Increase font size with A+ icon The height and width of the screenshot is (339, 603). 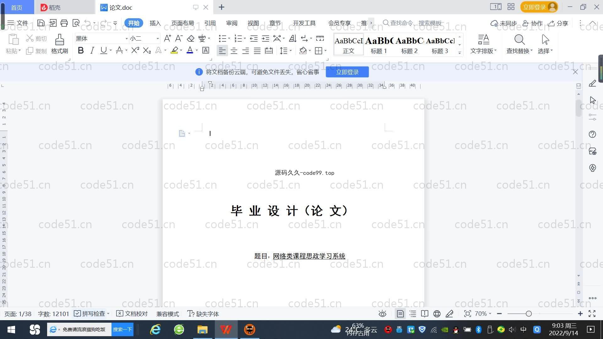tap(167, 38)
